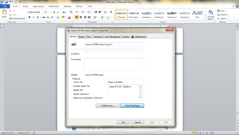Click the Paste icon in Clipboard group
This screenshot has height=135, width=239.
coord(4,12)
